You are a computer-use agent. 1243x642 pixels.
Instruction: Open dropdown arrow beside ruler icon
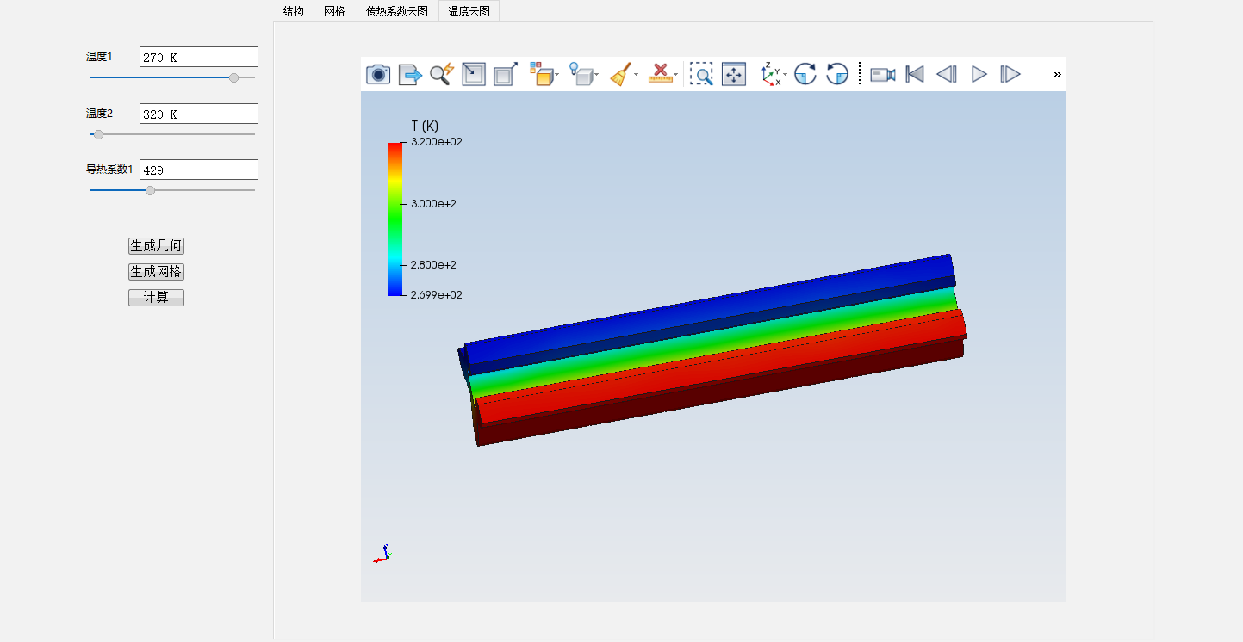coord(676,75)
